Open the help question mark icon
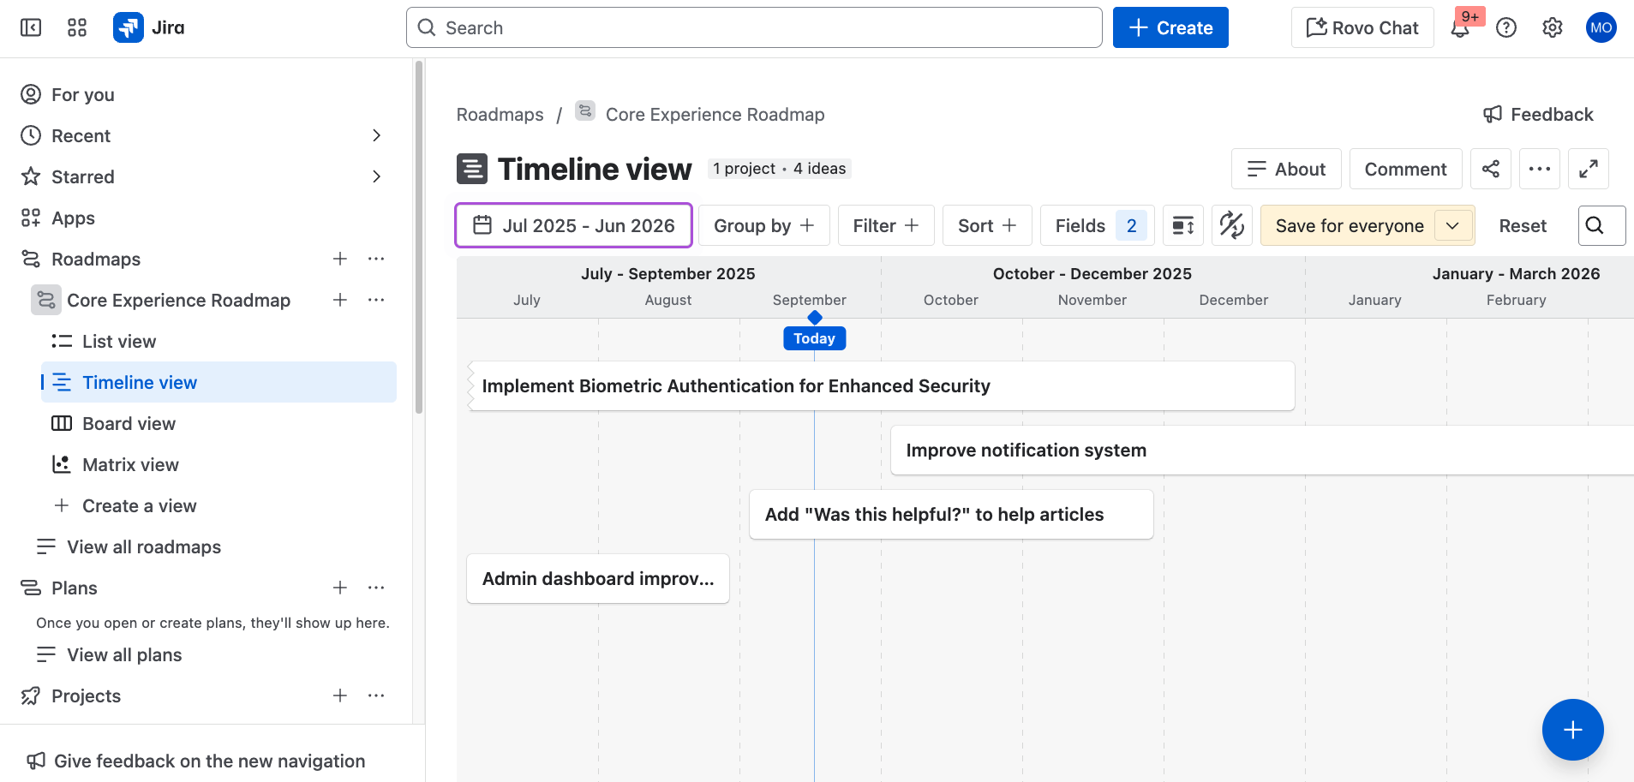The height and width of the screenshot is (782, 1634). (x=1506, y=28)
